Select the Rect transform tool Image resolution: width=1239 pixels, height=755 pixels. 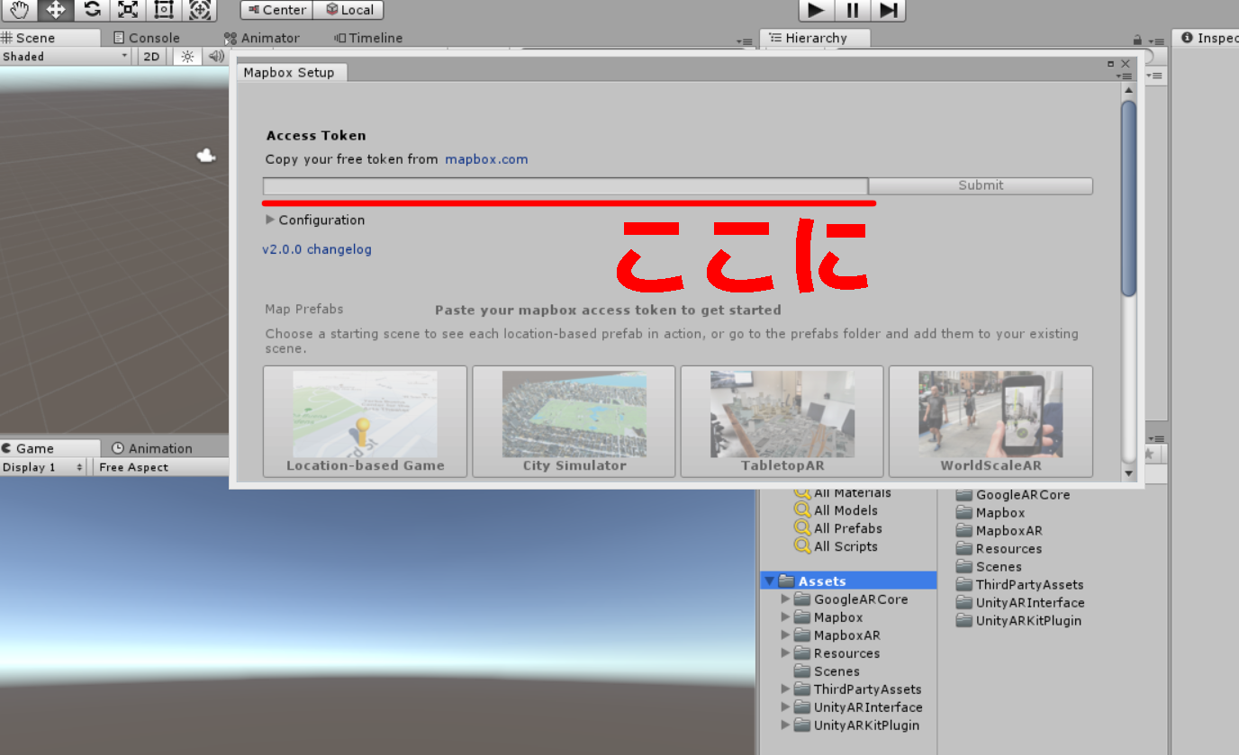click(163, 10)
